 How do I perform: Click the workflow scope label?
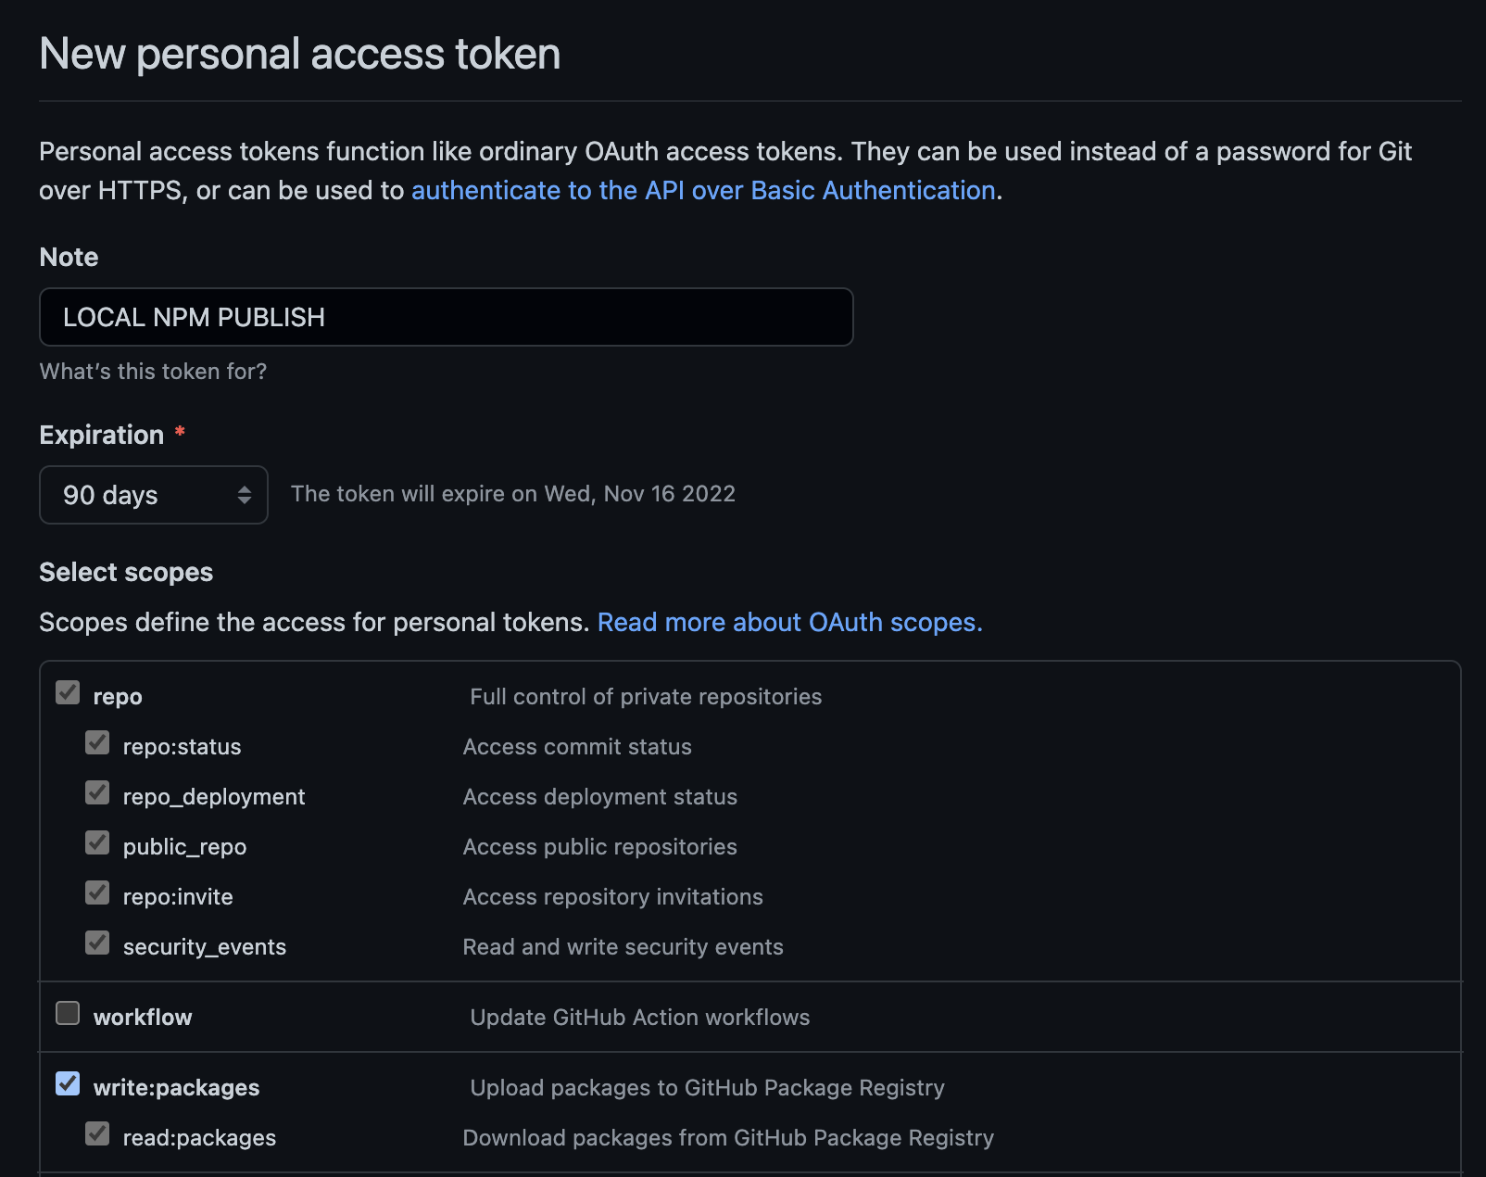point(143,1018)
